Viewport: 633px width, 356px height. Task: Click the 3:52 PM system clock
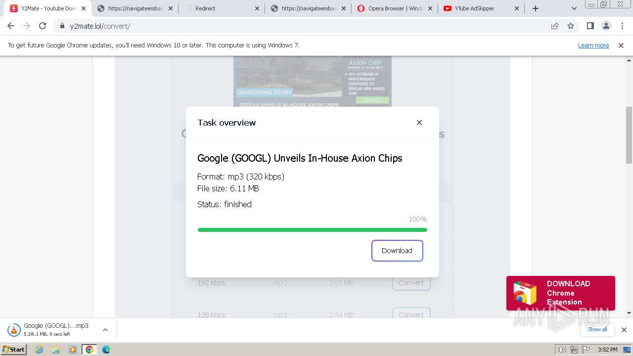click(x=607, y=350)
